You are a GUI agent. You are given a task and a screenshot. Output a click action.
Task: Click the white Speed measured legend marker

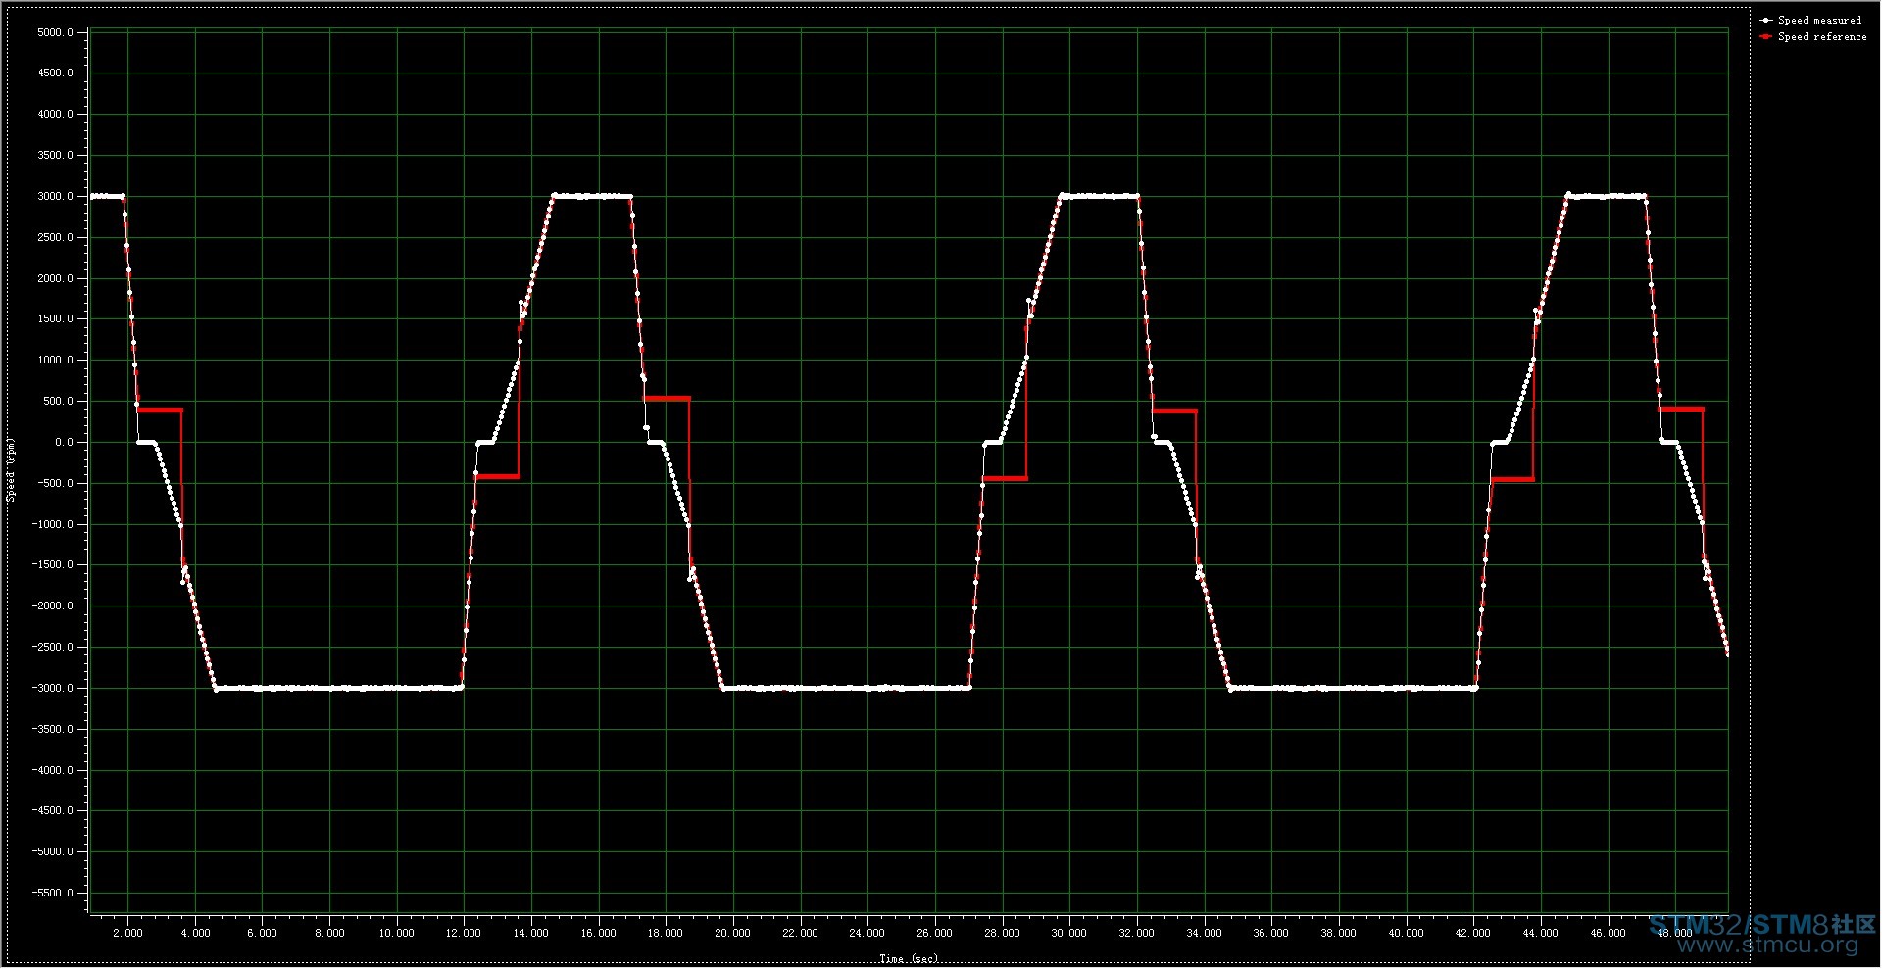tap(1765, 21)
